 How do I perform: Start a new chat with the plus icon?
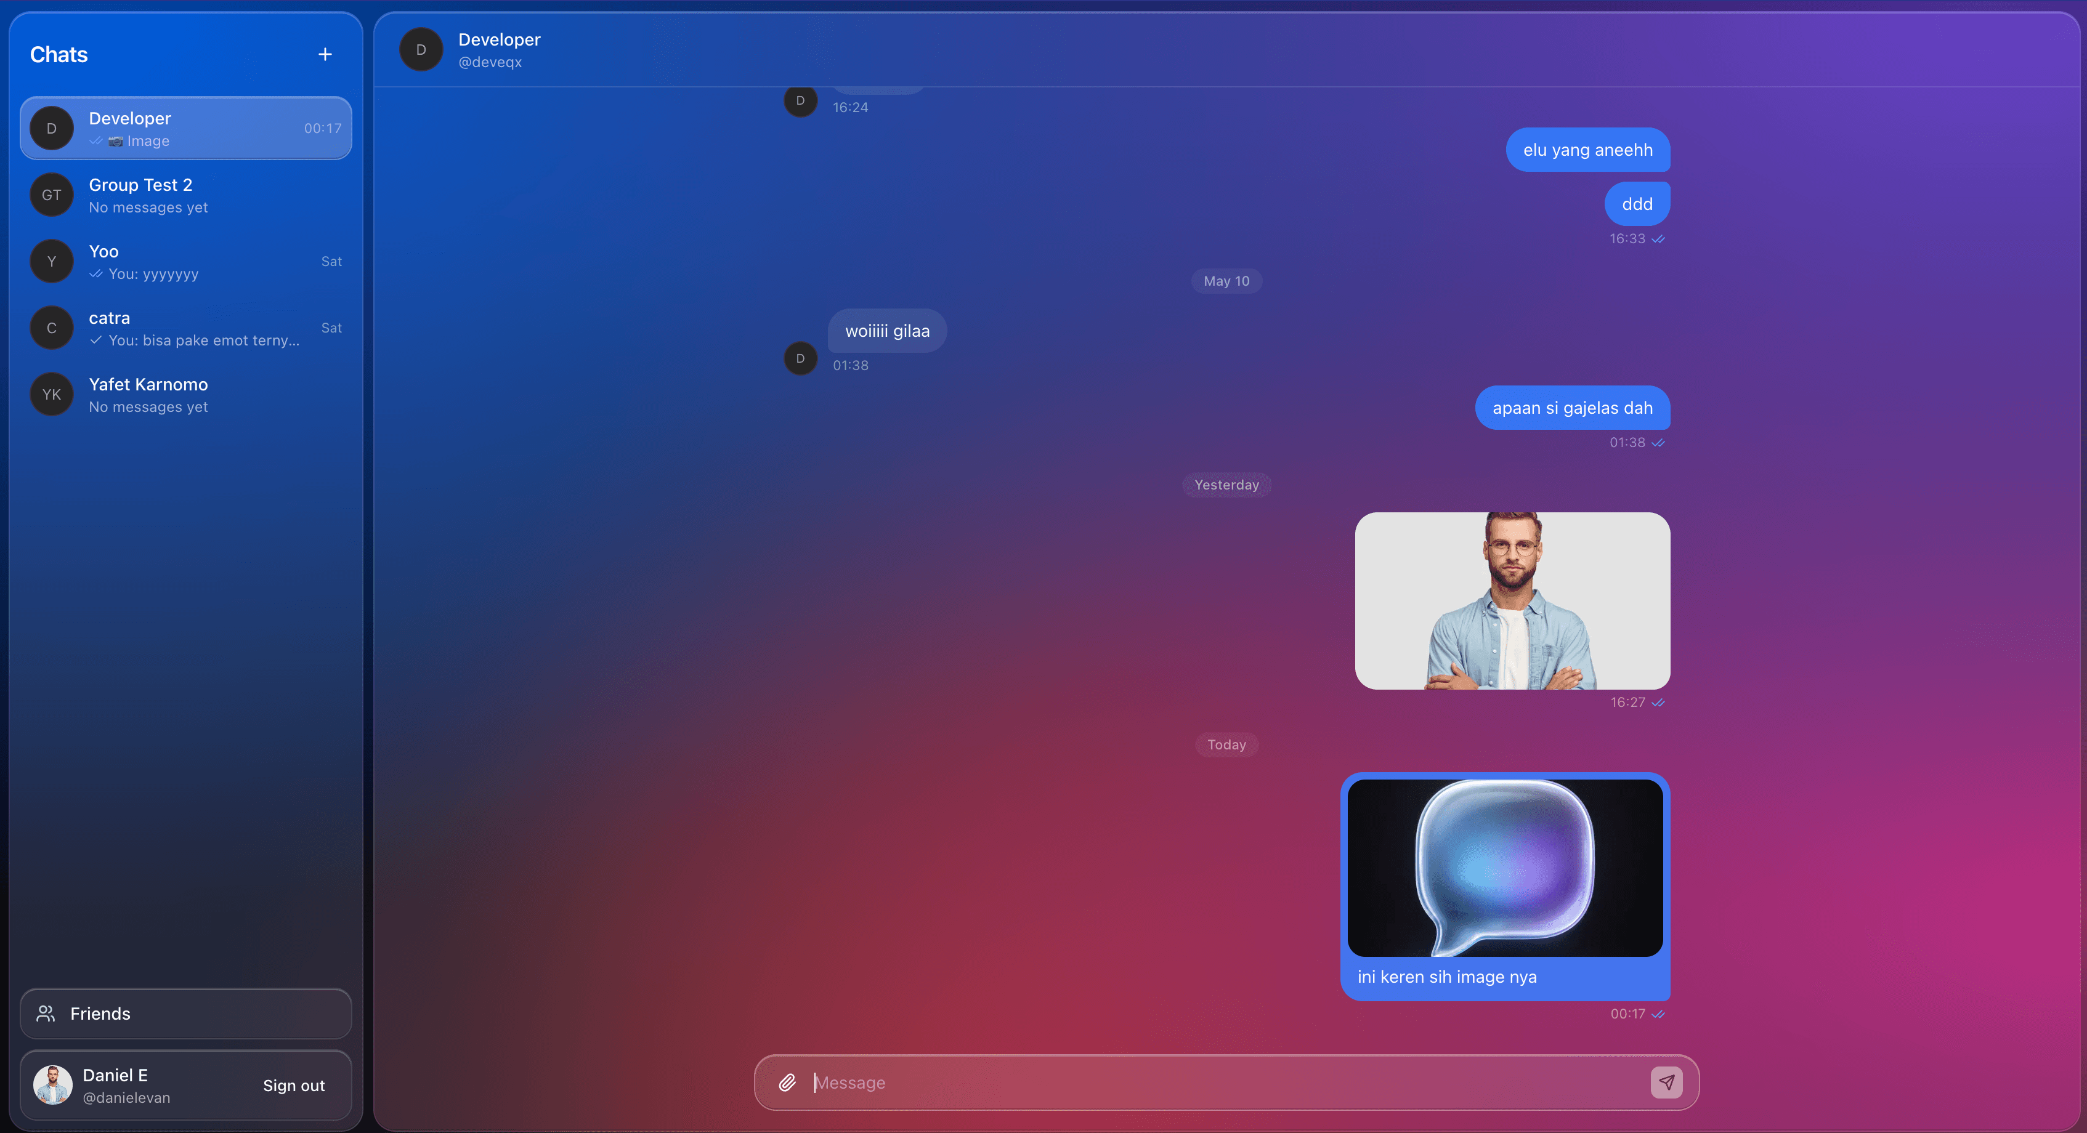[x=325, y=54]
